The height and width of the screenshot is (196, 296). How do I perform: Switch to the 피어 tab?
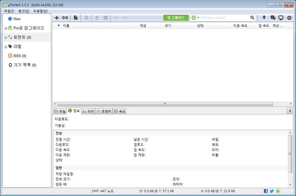point(88,111)
